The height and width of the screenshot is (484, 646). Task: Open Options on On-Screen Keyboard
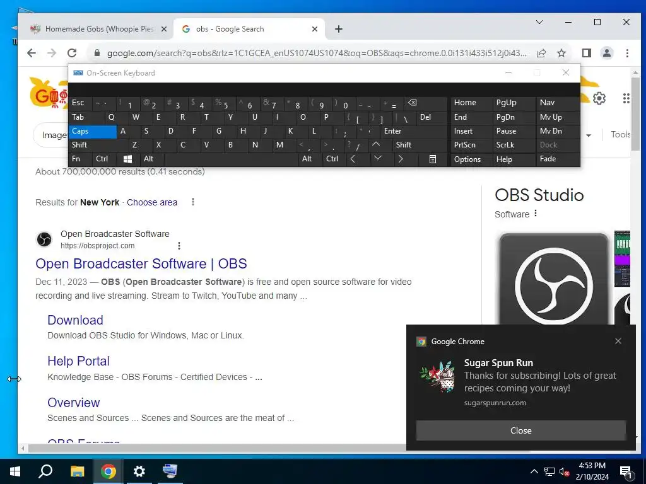click(x=471, y=159)
